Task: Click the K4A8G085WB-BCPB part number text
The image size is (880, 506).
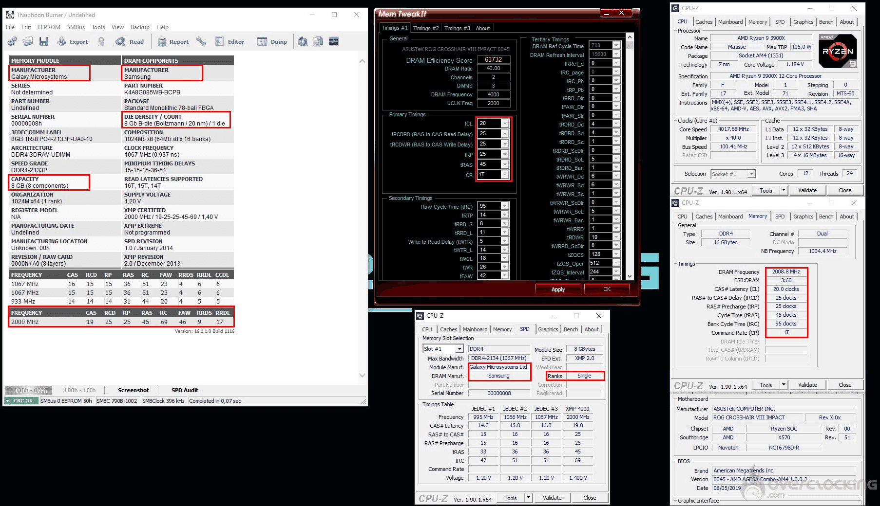Action: [152, 92]
